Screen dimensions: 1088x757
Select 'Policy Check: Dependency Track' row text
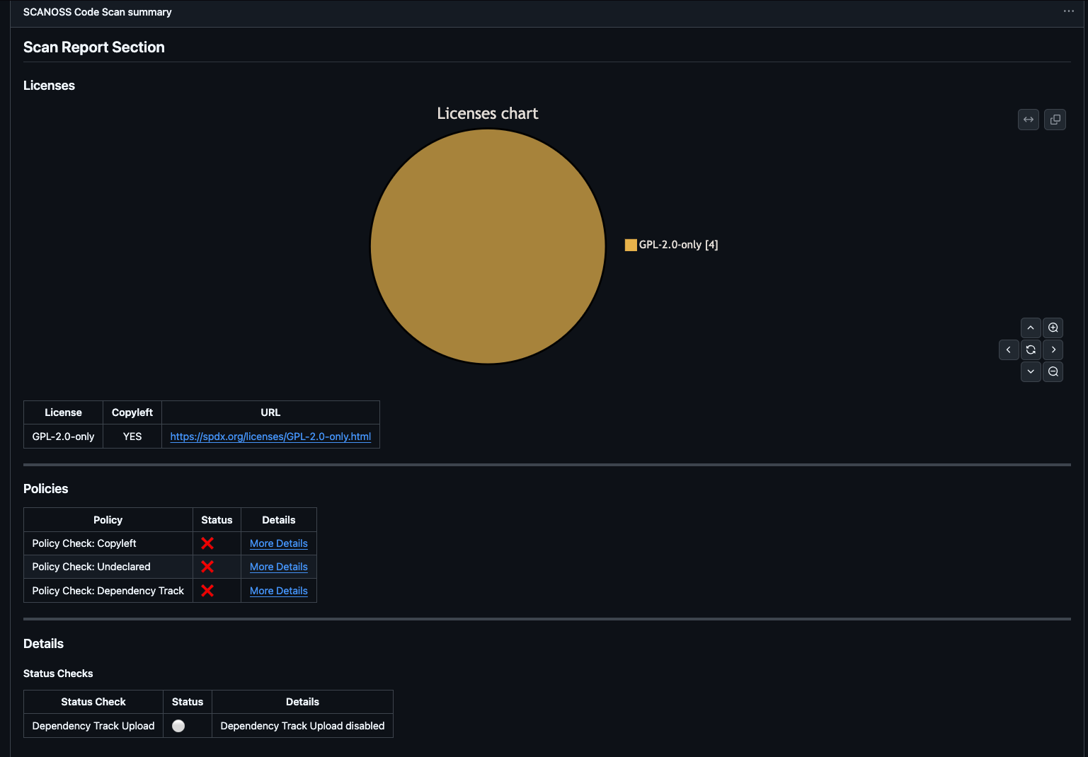point(108,591)
